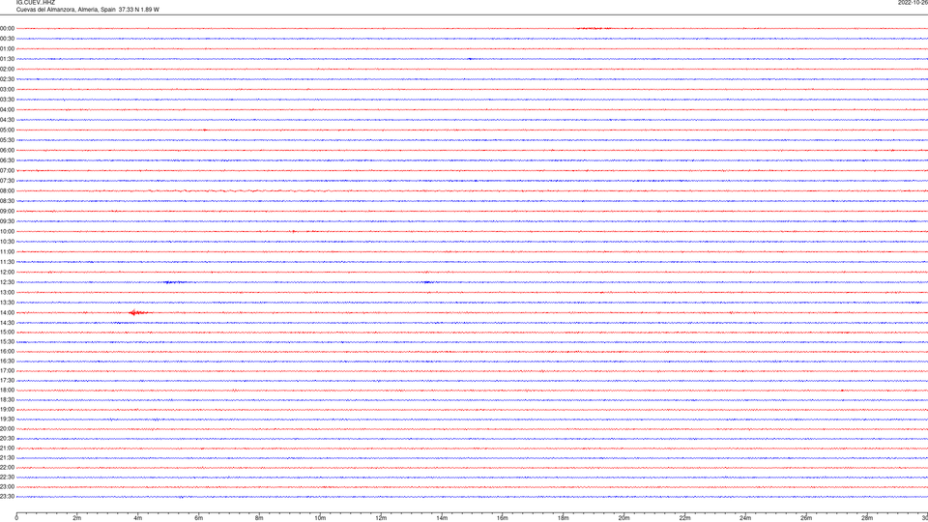Viewport: 928px width, 522px height.
Task: Click the 22:30 time label
Action: [7, 477]
